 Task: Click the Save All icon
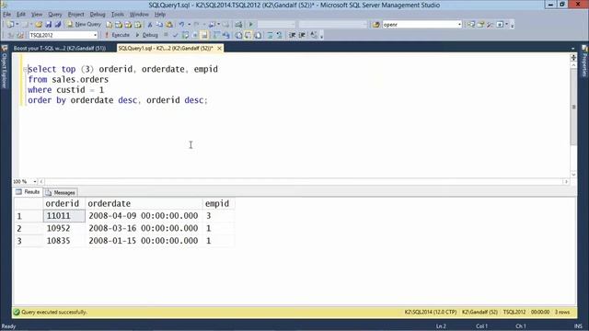[x=58, y=25]
